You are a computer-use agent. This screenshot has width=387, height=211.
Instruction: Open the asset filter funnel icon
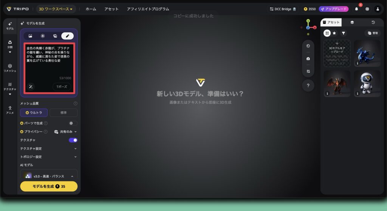tap(343, 33)
